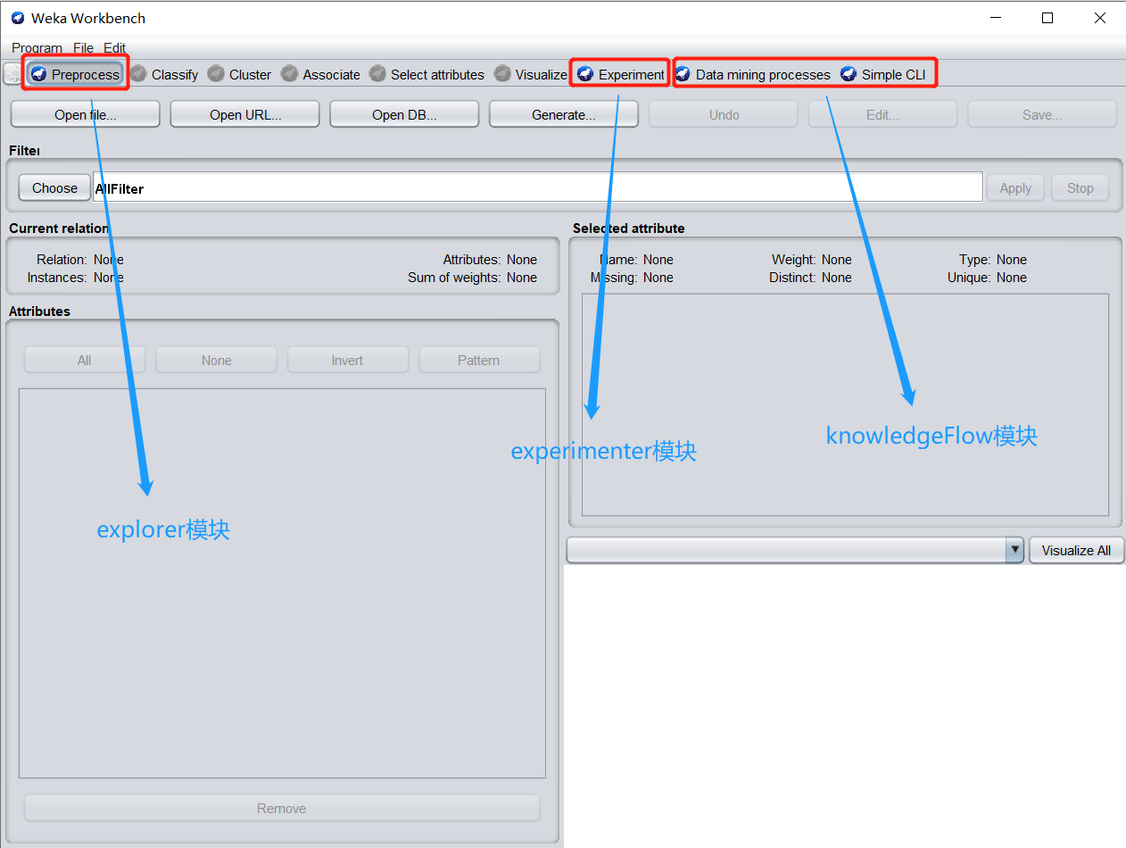Screen dimensions: 1126x848
Task: Open the filter chooser with Choose button
Action: coord(54,187)
